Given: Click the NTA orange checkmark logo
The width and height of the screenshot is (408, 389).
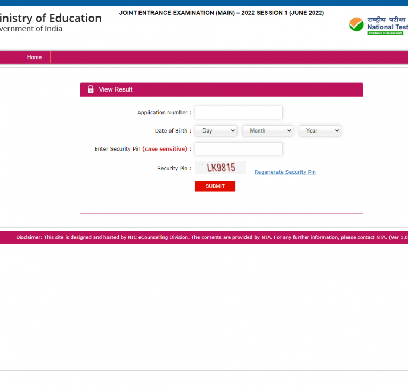Looking at the screenshot, I should point(356,24).
